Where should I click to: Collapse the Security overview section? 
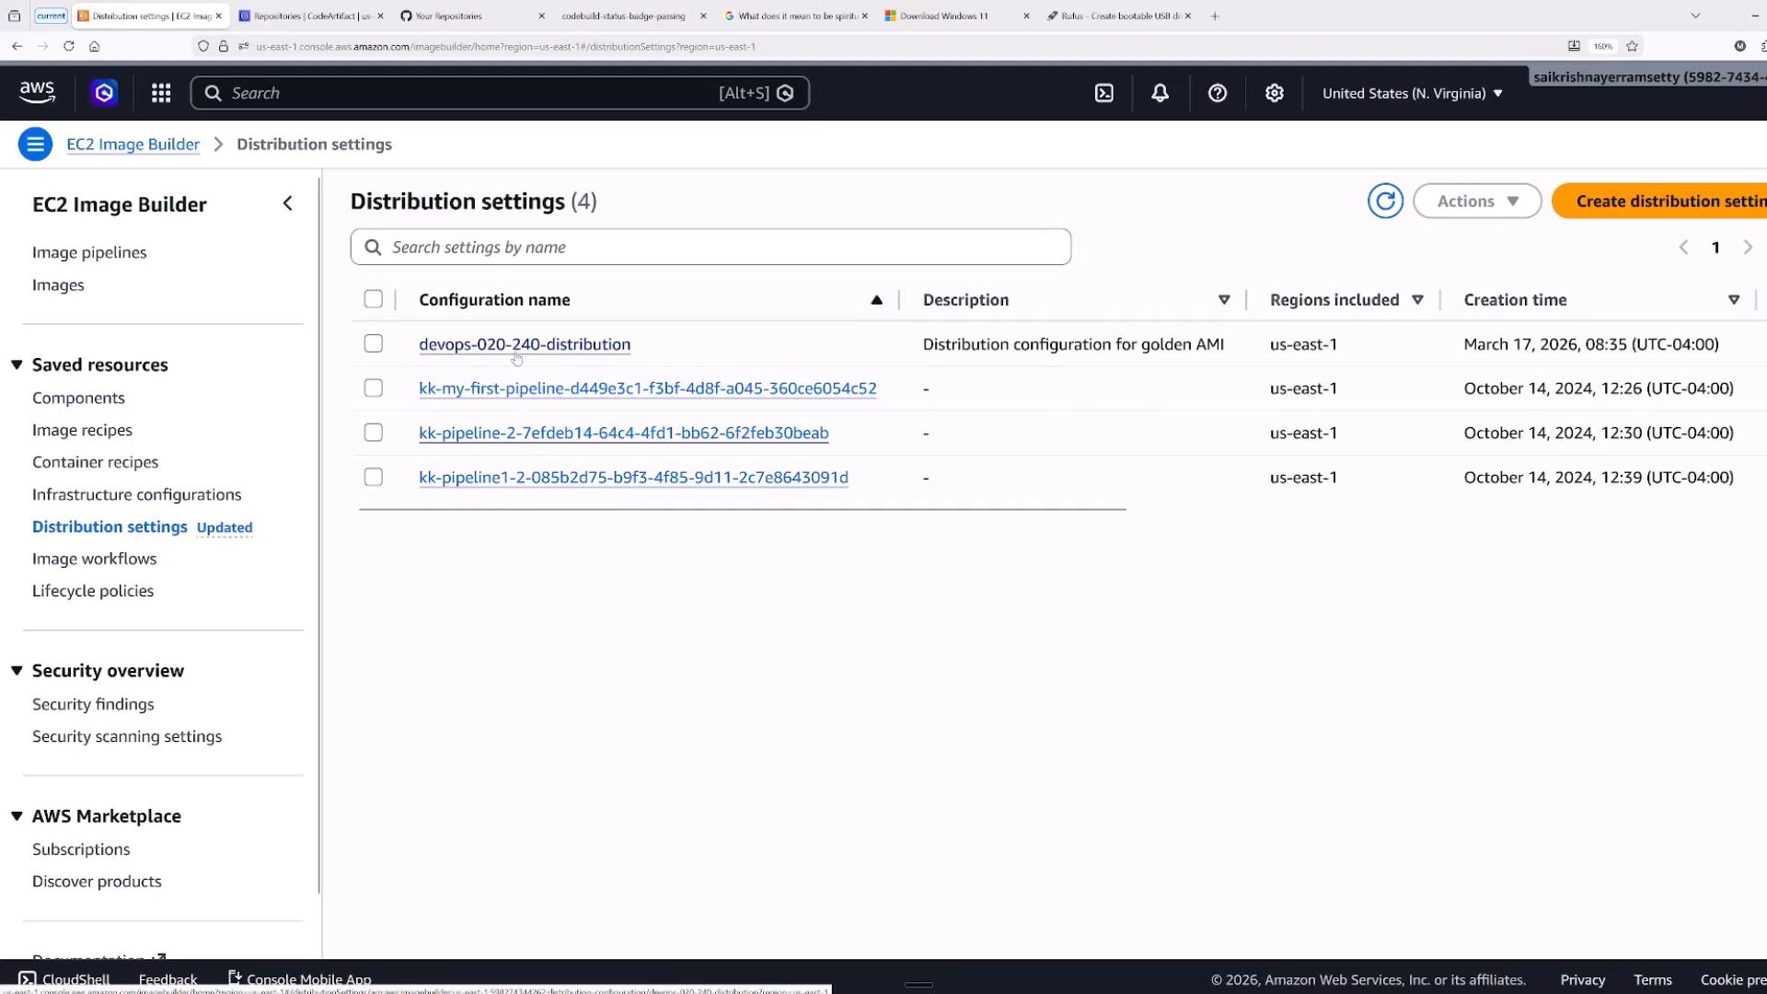click(x=17, y=670)
